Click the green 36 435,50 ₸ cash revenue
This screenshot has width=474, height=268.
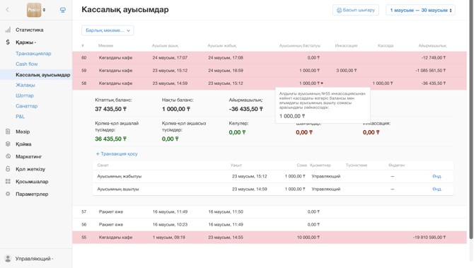110,139
